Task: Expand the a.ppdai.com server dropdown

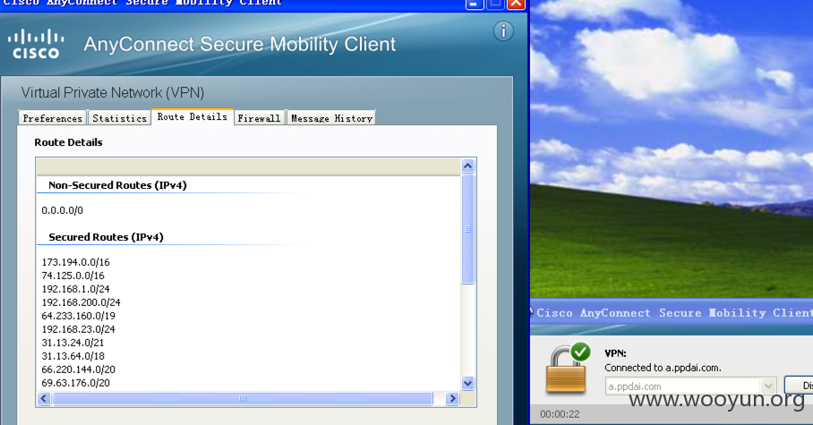Action: tap(768, 387)
